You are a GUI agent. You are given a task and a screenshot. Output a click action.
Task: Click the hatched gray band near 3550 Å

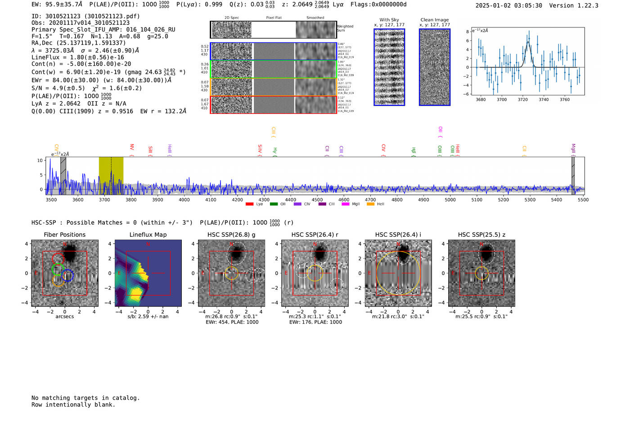pyautogui.click(x=63, y=176)
